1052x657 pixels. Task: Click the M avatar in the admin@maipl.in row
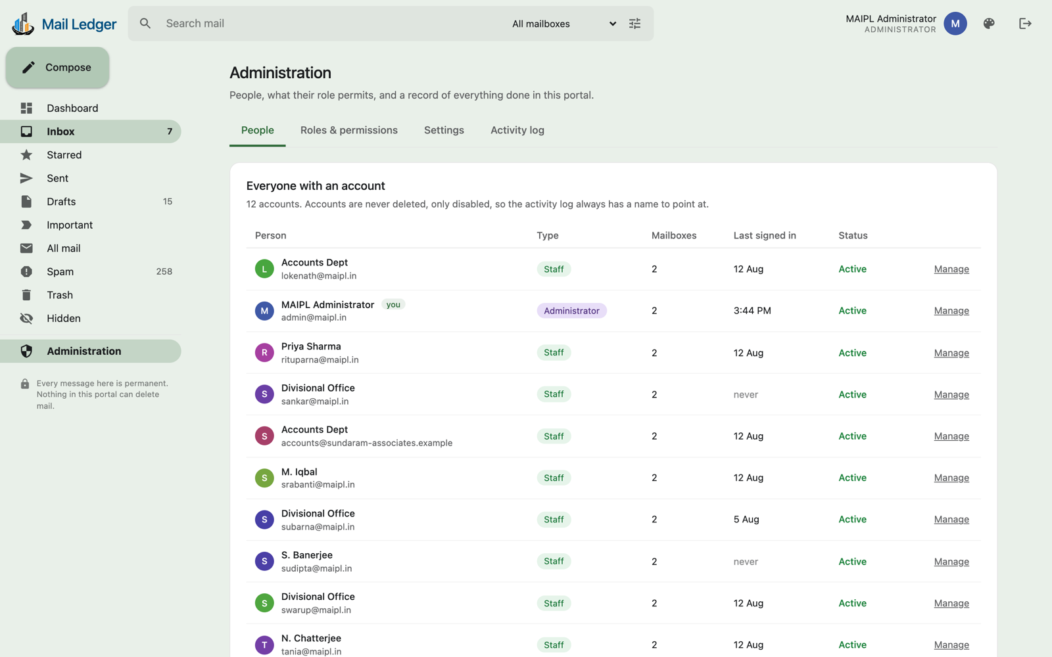click(264, 311)
